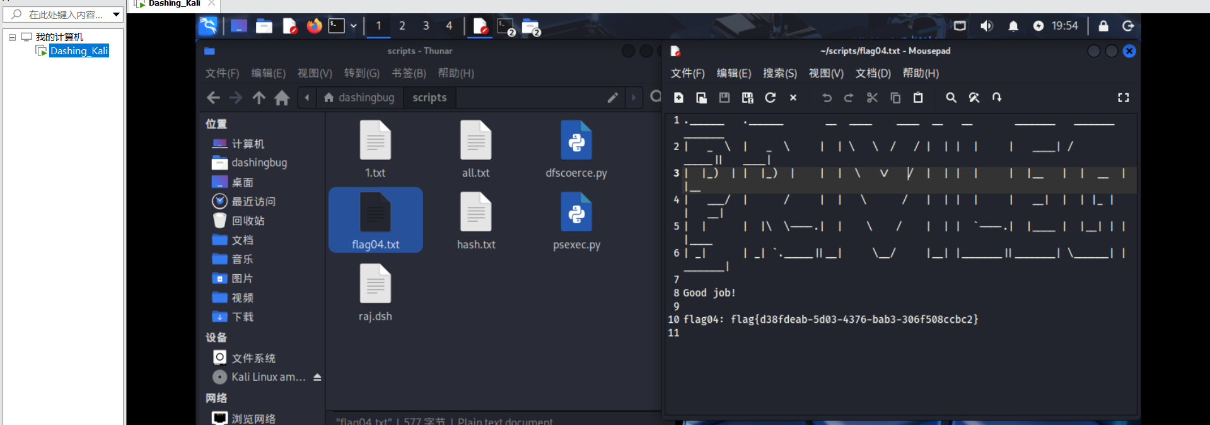
Task: Go to home folder in Thunar
Action: (x=282, y=98)
